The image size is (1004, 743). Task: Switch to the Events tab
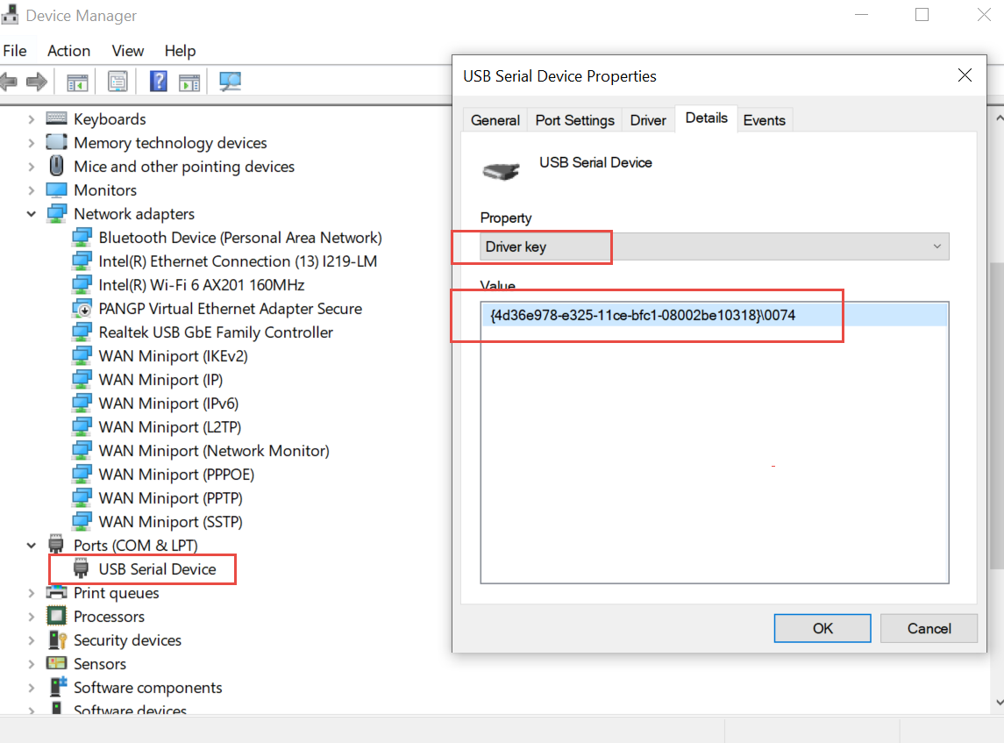click(x=764, y=120)
